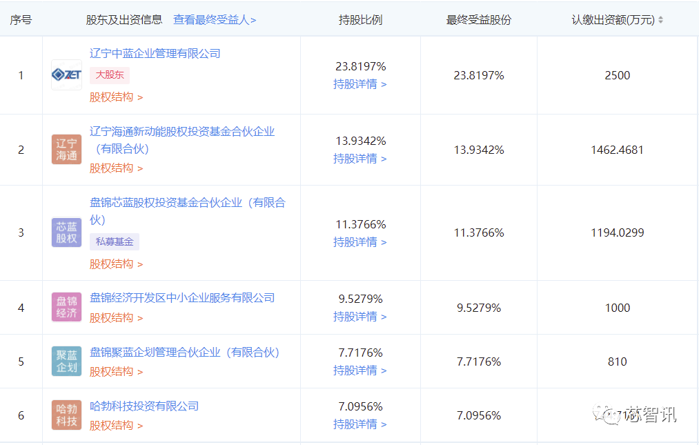Image resolution: width=699 pixels, height=445 pixels.
Task: Open 盘锦聚蓝企划管理合伙企业 page
Action: 185,353
